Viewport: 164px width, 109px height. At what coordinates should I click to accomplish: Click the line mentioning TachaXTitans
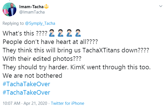(76, 50)
